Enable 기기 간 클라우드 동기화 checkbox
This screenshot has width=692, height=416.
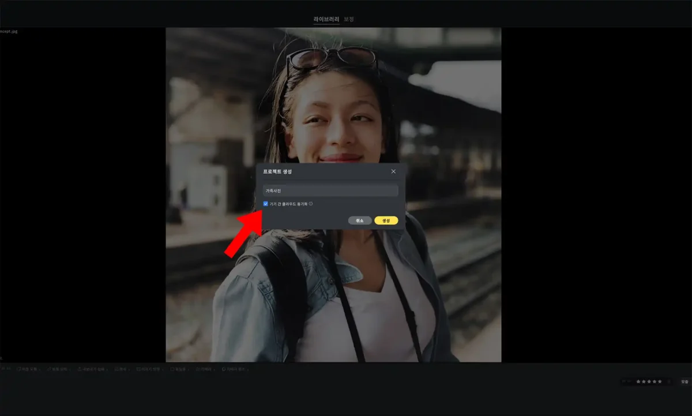265,204
